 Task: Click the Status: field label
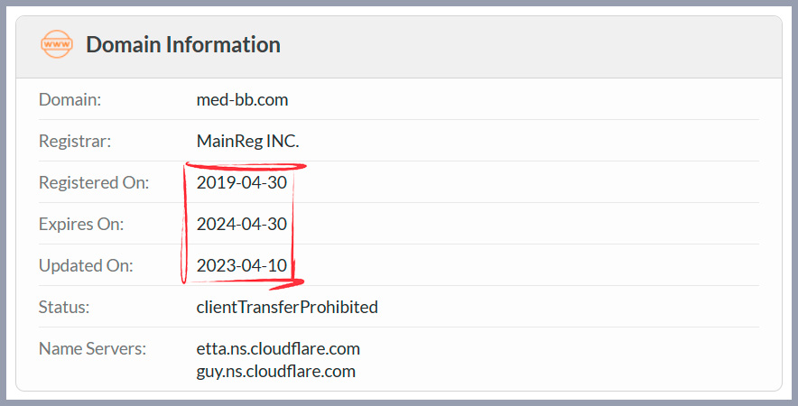[64, 308]
